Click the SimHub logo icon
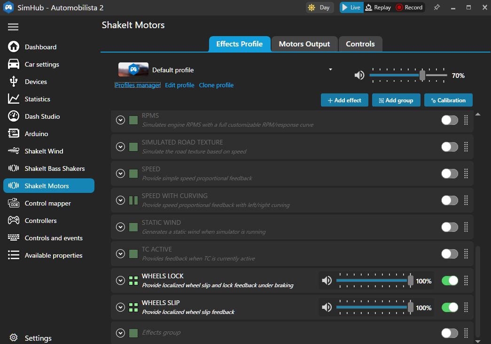The image size is (491, 344). point(8,8)
